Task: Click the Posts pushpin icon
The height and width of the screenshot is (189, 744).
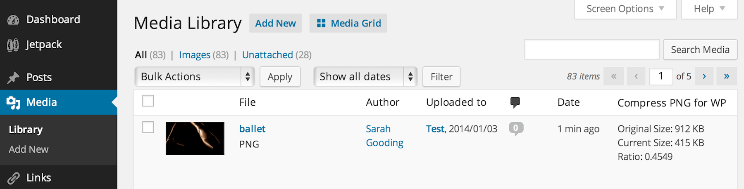Action: point(13,78)
